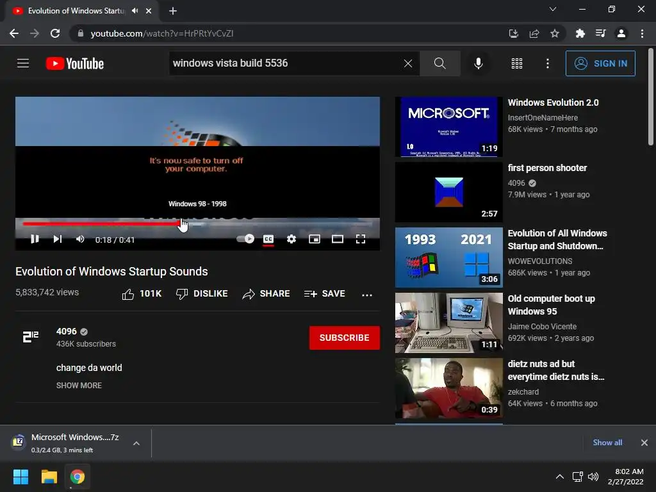
Task: Open the tab search chevron
Action: pos(553,9)
